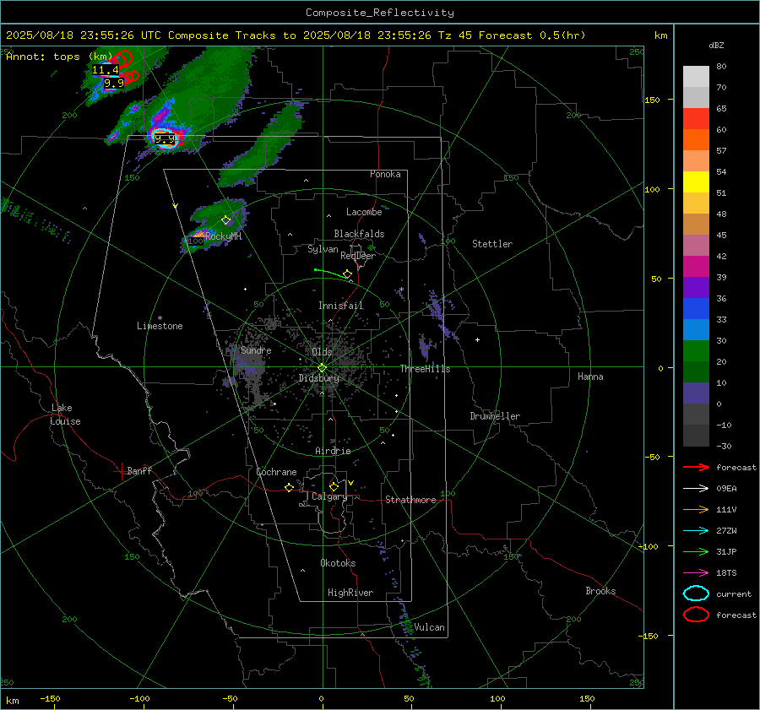The width and height of the screenshot is (760, 710).
Task: Click the Lake Louise label
Action: coord(65,415)
